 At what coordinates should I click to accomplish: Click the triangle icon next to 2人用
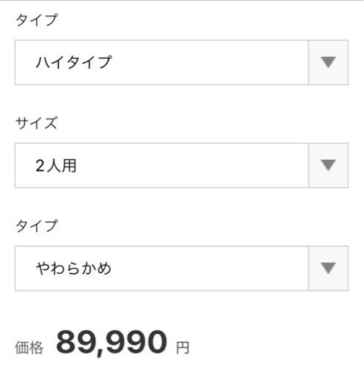click(x=329, y=165)
